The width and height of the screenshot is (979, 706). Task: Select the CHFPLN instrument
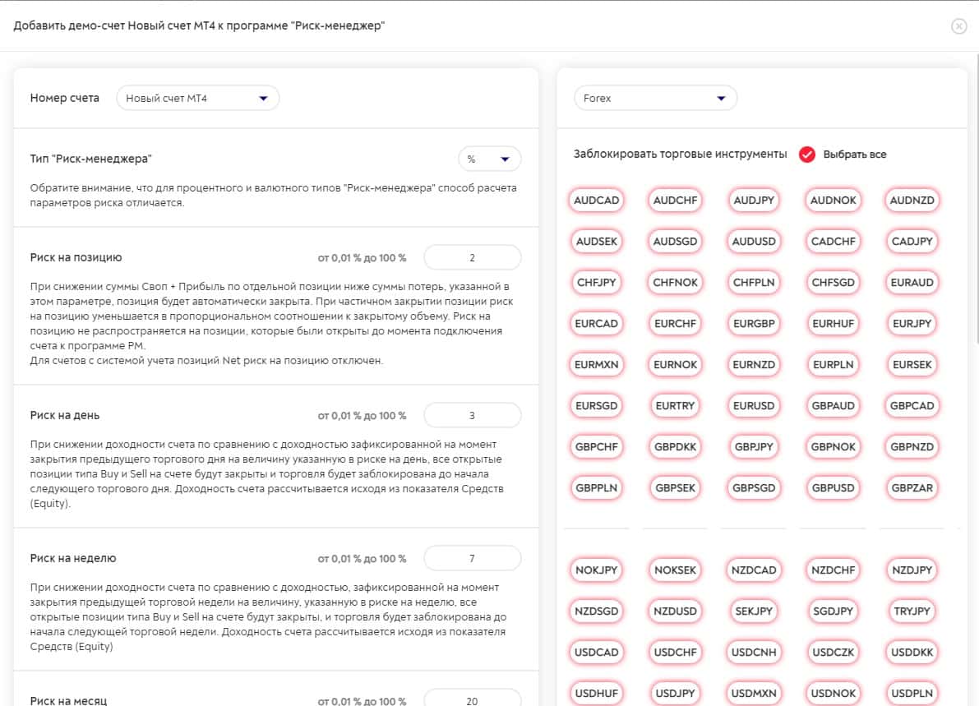(754, 283)
